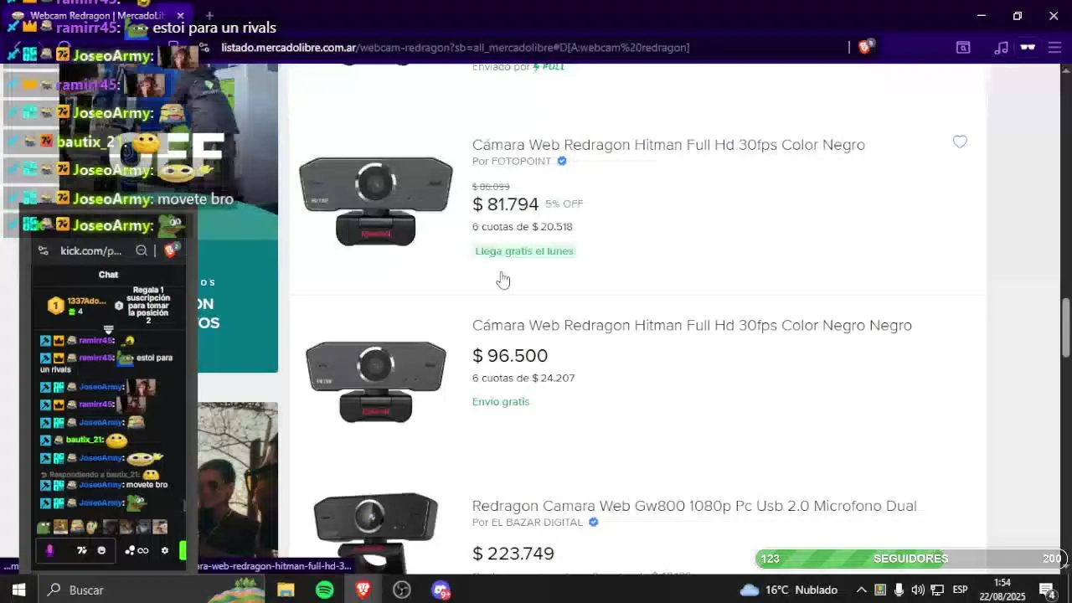Click the green send chat button

click(x=183, y=550)
